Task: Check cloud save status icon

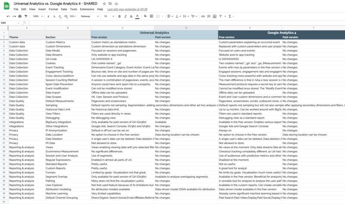Action: coord(116,4)
